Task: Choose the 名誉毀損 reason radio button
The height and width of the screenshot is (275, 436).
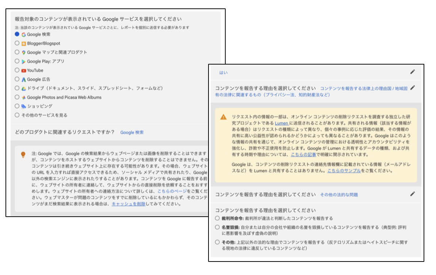Action: (217, 227)
